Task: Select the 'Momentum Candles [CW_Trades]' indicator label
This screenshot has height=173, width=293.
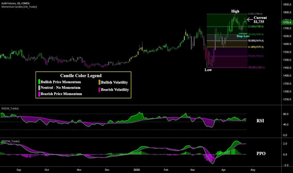Action: pyautogui.click(x=19, y=7)
